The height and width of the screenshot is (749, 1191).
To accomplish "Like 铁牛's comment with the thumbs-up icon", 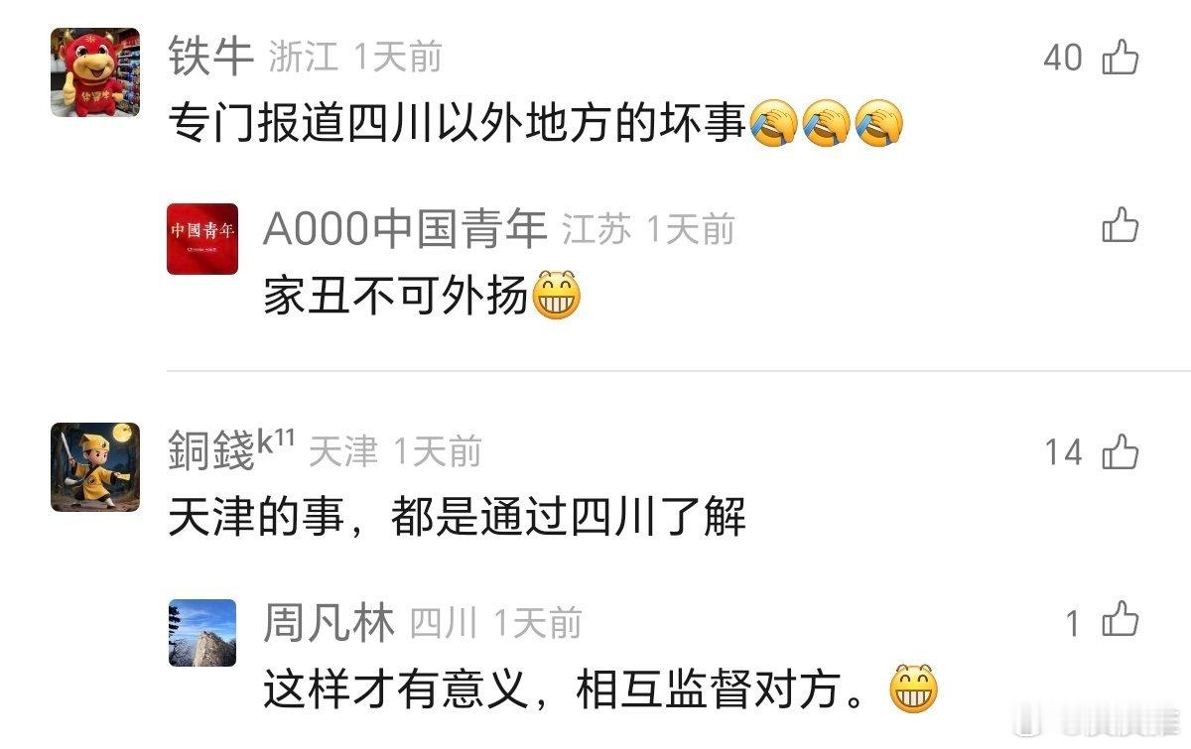I will point(1121,58).
